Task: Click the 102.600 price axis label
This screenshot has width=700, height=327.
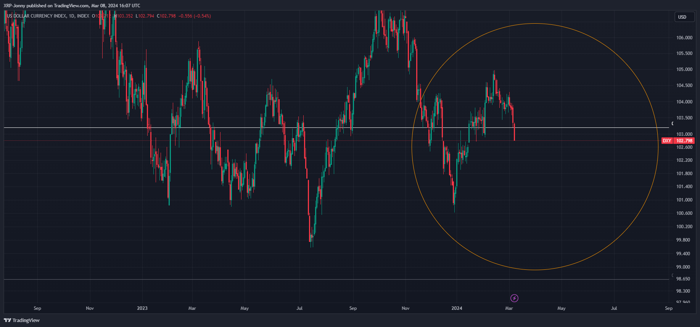Action: 684,147
